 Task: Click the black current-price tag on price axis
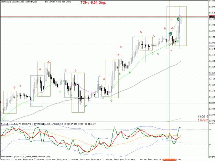tap(212, 17)
